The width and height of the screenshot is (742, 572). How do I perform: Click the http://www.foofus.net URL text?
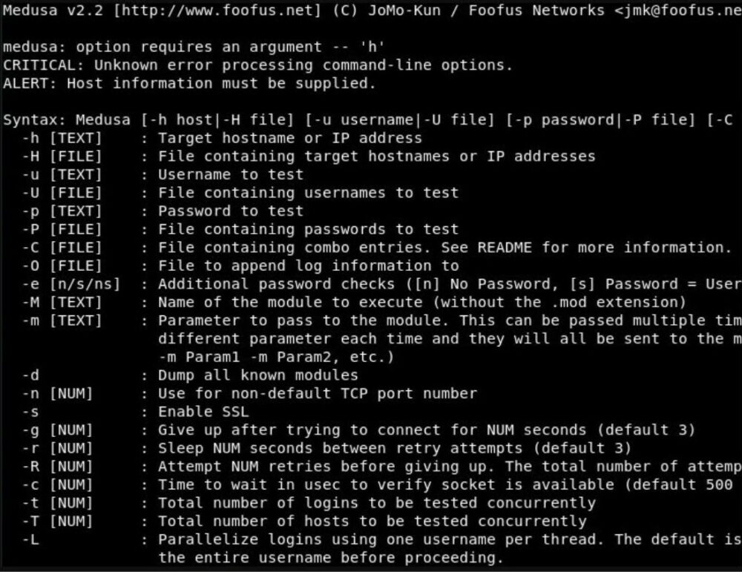217,10
